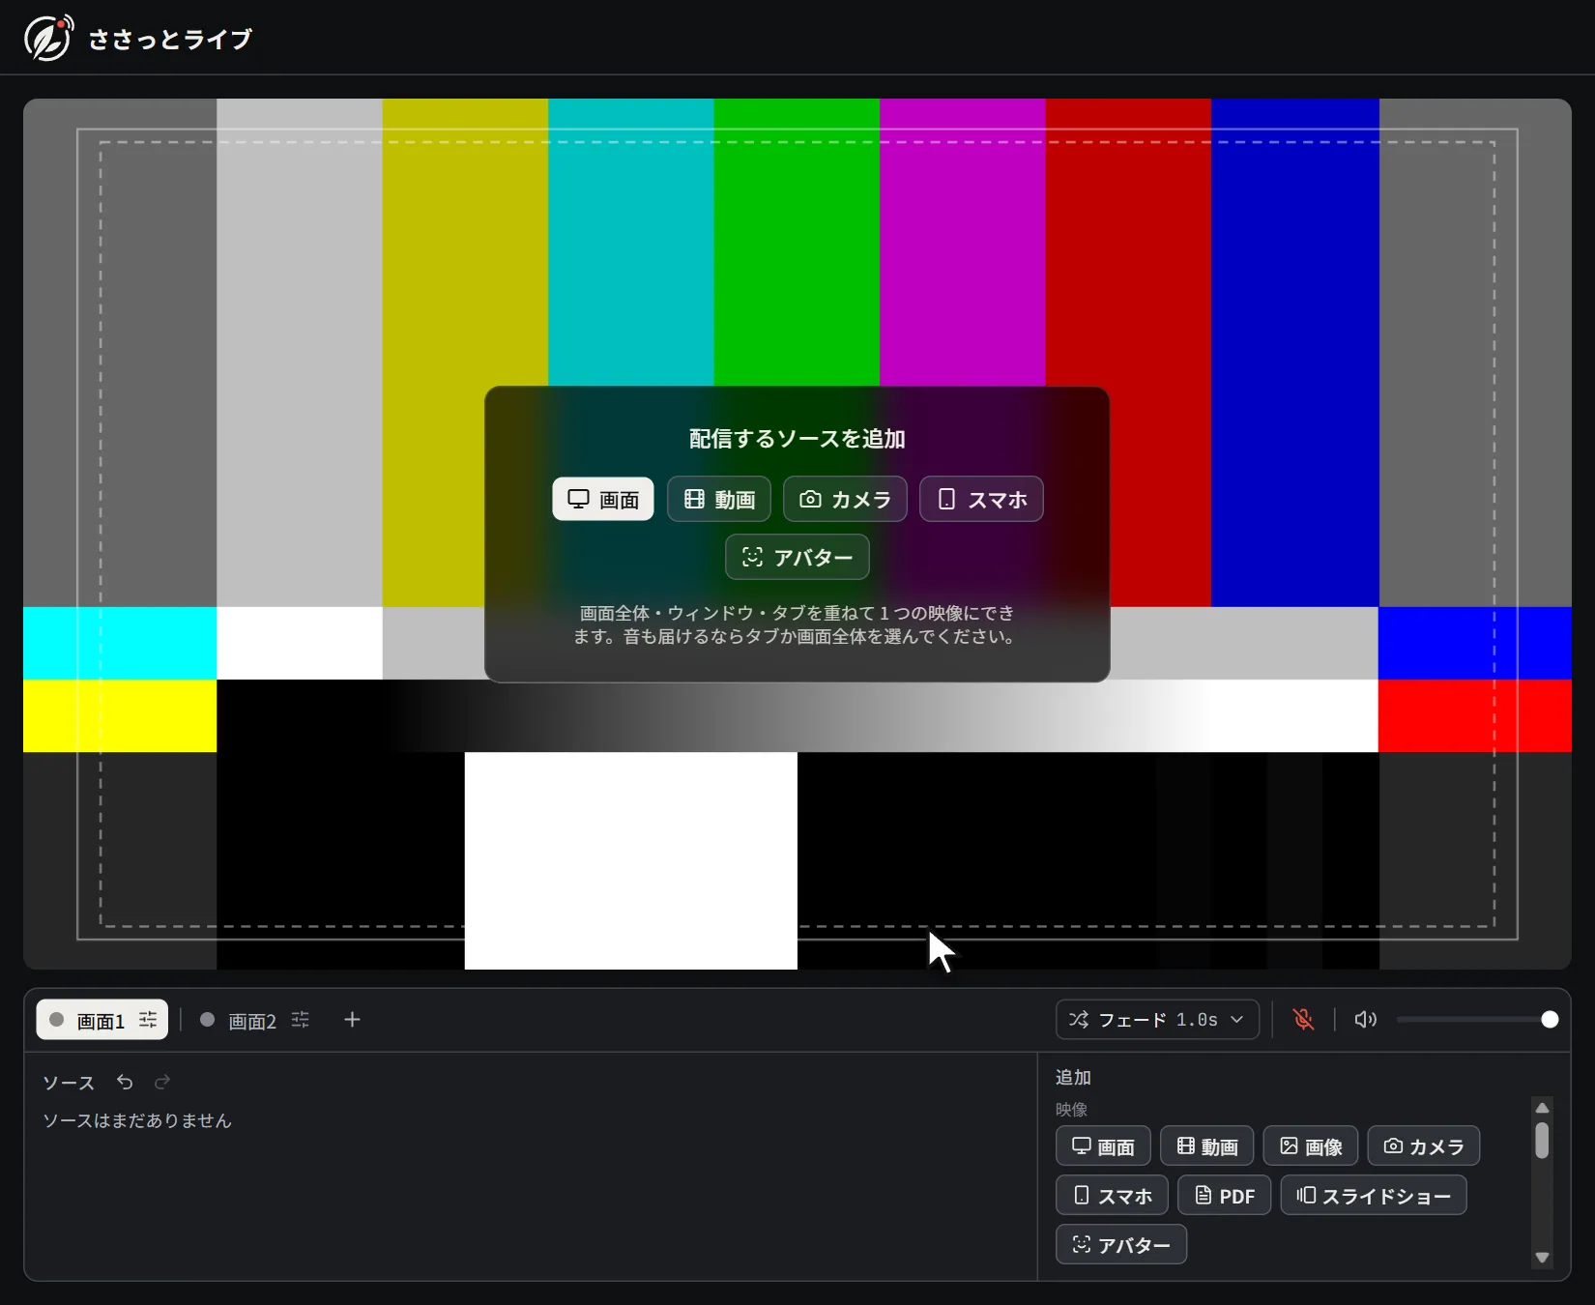Adjust the master volume slider
The image size is (1595, 1305).
click(1477, 1020)
